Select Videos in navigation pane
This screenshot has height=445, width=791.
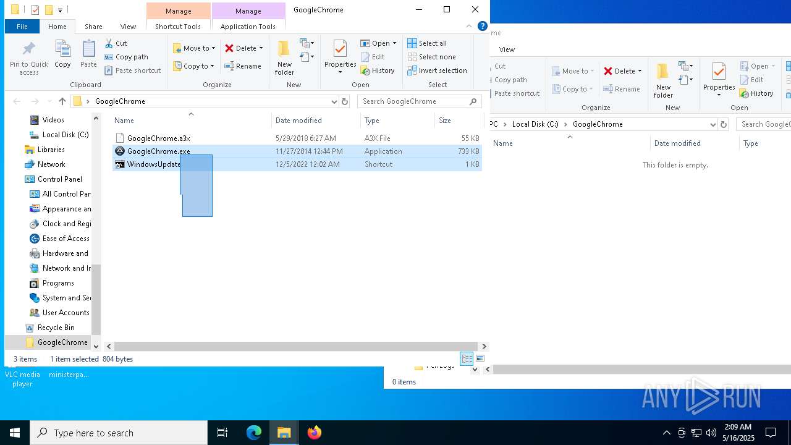point(53,120)
